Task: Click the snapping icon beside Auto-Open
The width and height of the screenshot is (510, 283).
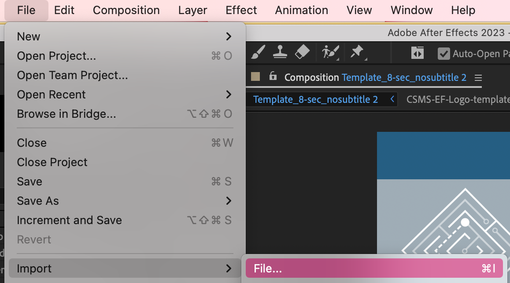Action: pyautogui.click(x=418, y=53)
